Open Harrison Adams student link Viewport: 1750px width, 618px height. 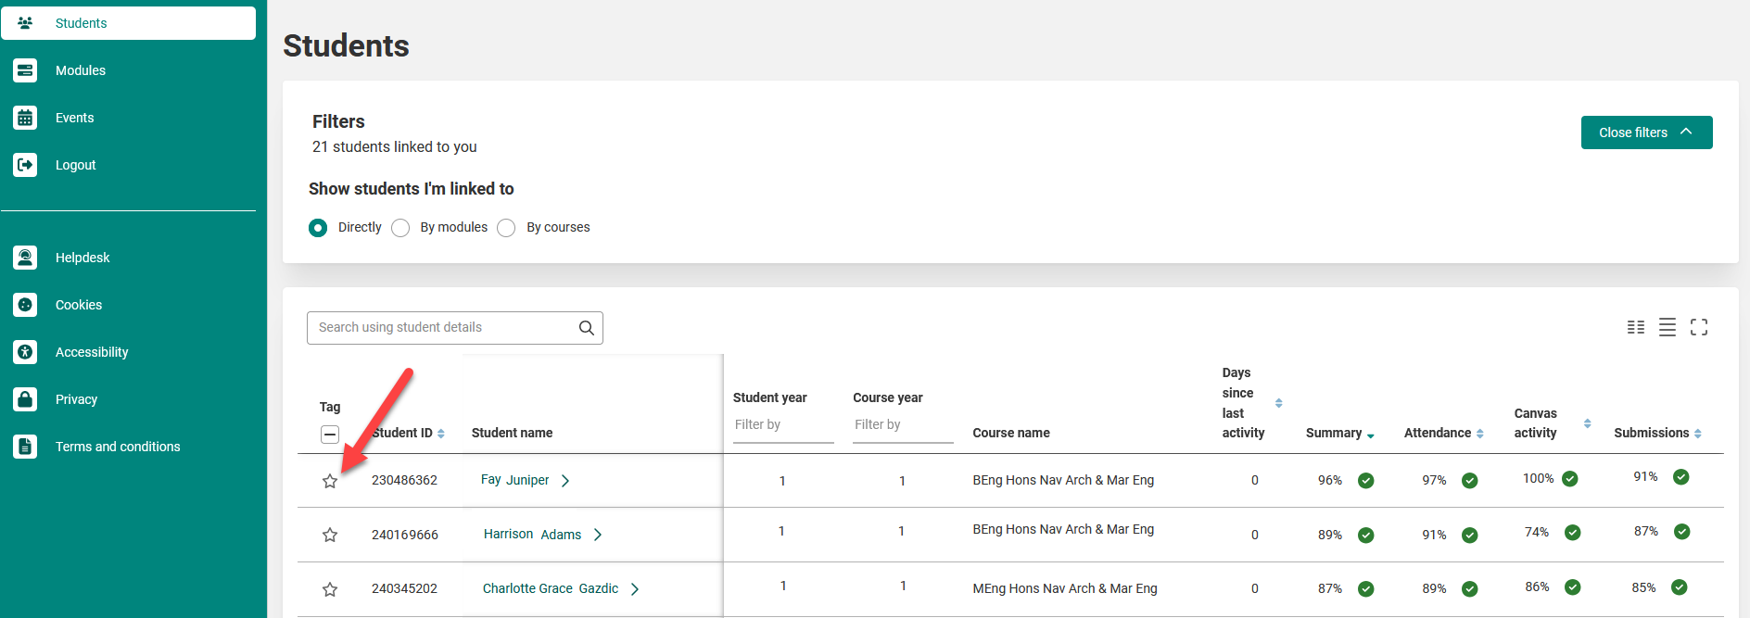click(x=532, y=535)
